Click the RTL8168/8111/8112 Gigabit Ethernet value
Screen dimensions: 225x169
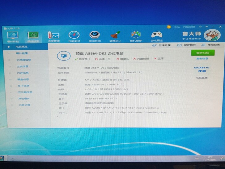pos(126,113)
